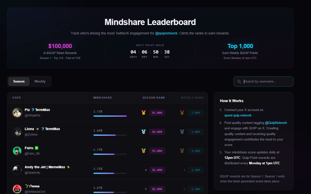The height and width of the screenshot is (194, 311).
Task: Click the sprout icon before Nessa
Action: tap(27, 186)
